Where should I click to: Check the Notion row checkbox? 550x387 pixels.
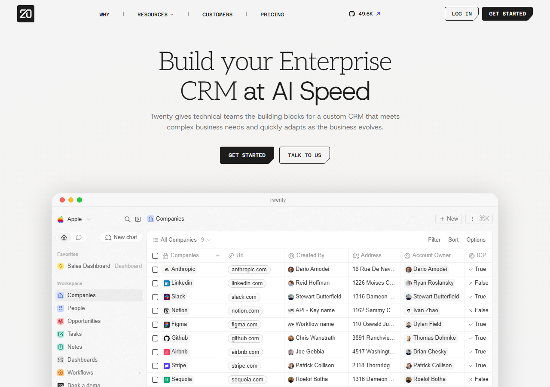[155, 311]
